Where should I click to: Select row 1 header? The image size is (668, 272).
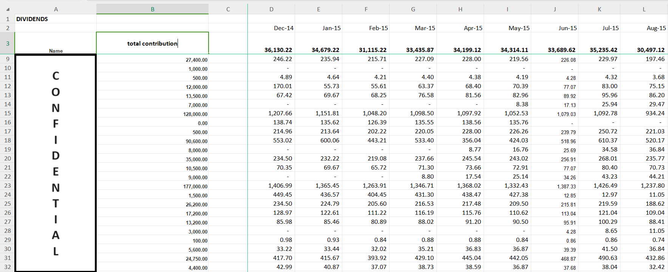(8, 19)
